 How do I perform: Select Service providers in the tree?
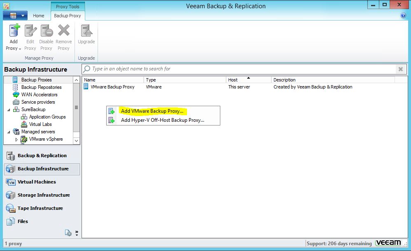point(38,102)
